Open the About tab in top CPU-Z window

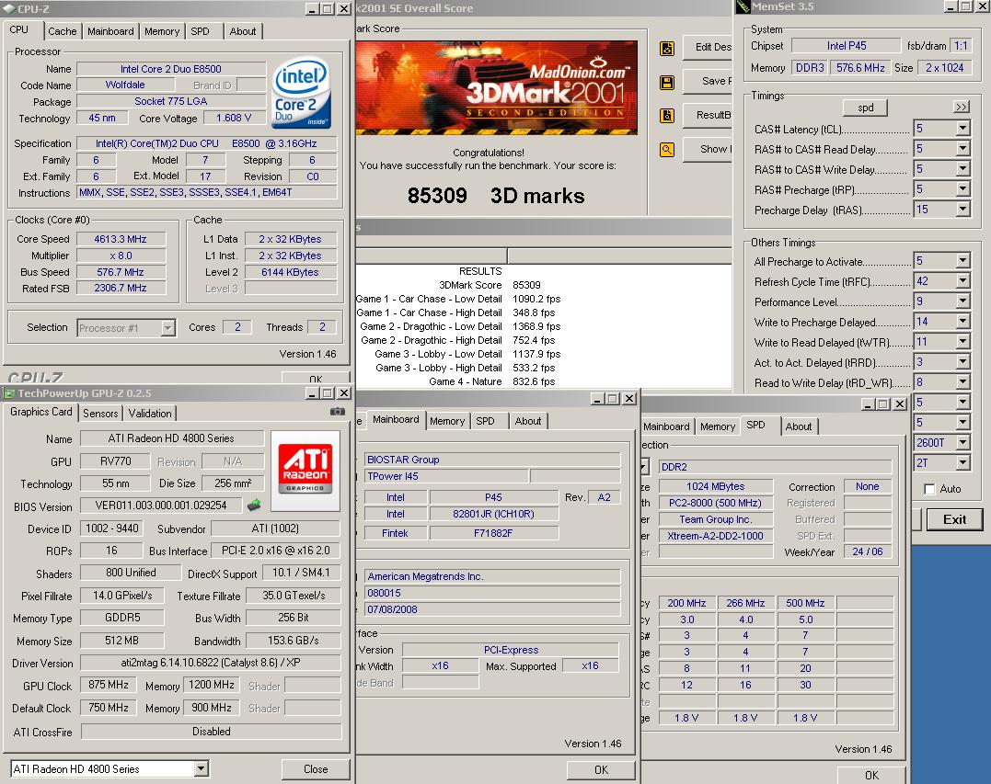tap(243, 31)
